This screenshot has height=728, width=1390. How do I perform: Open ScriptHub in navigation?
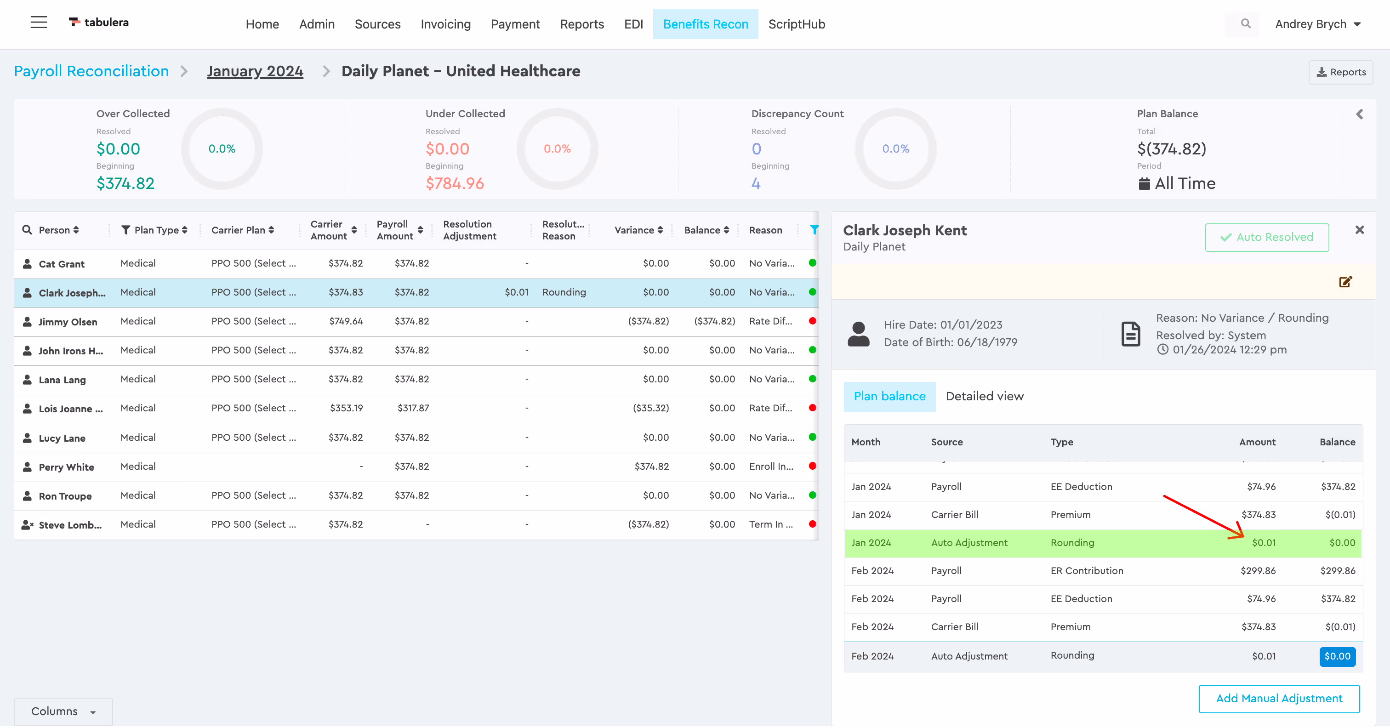point(797,24)
